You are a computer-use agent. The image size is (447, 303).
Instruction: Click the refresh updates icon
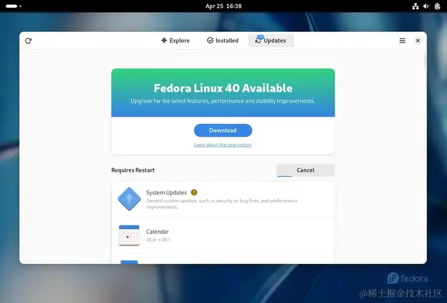(x=28, y=41)
